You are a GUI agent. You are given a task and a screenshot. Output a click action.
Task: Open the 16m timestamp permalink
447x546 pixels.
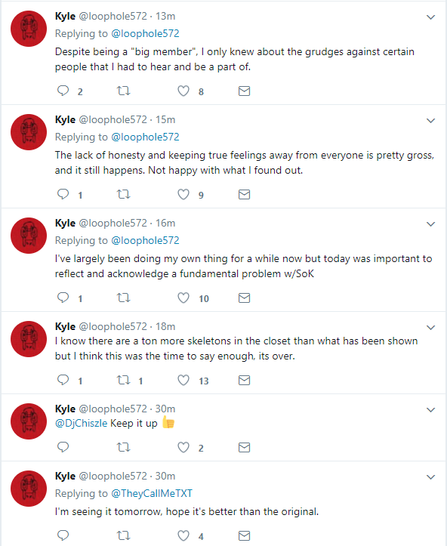tap(165, 223)
